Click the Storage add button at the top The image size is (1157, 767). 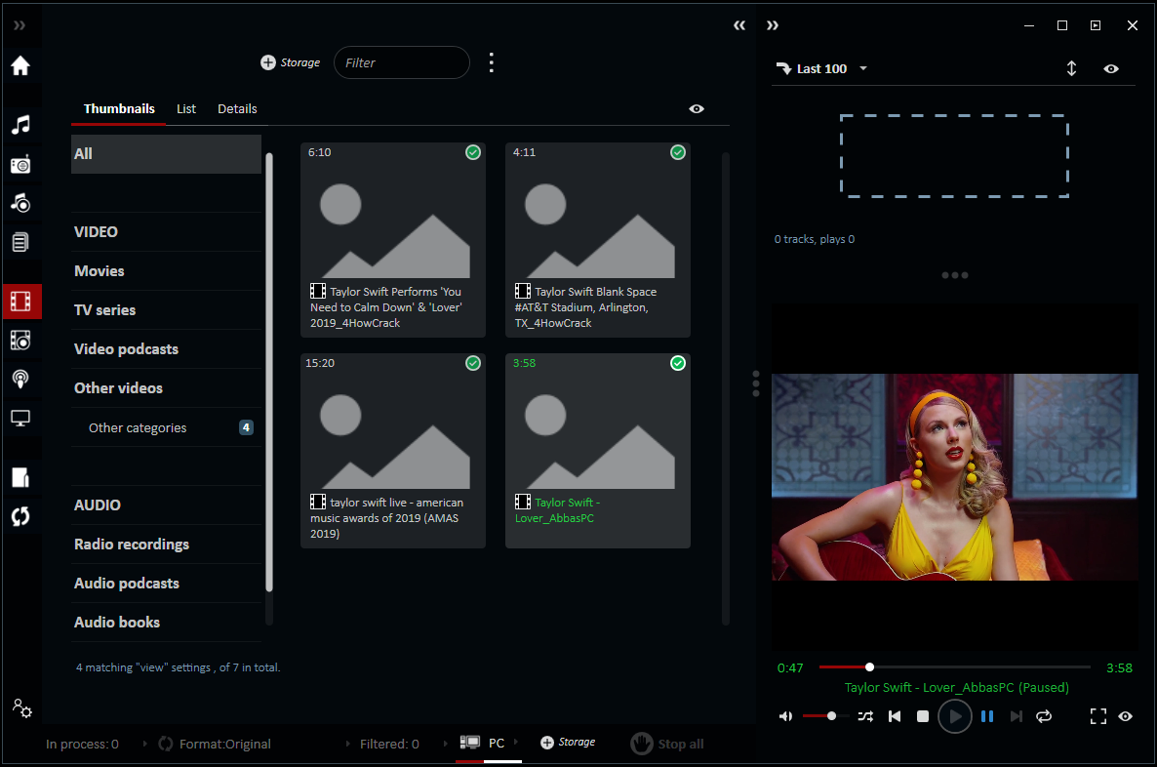(x=290, y=62)
